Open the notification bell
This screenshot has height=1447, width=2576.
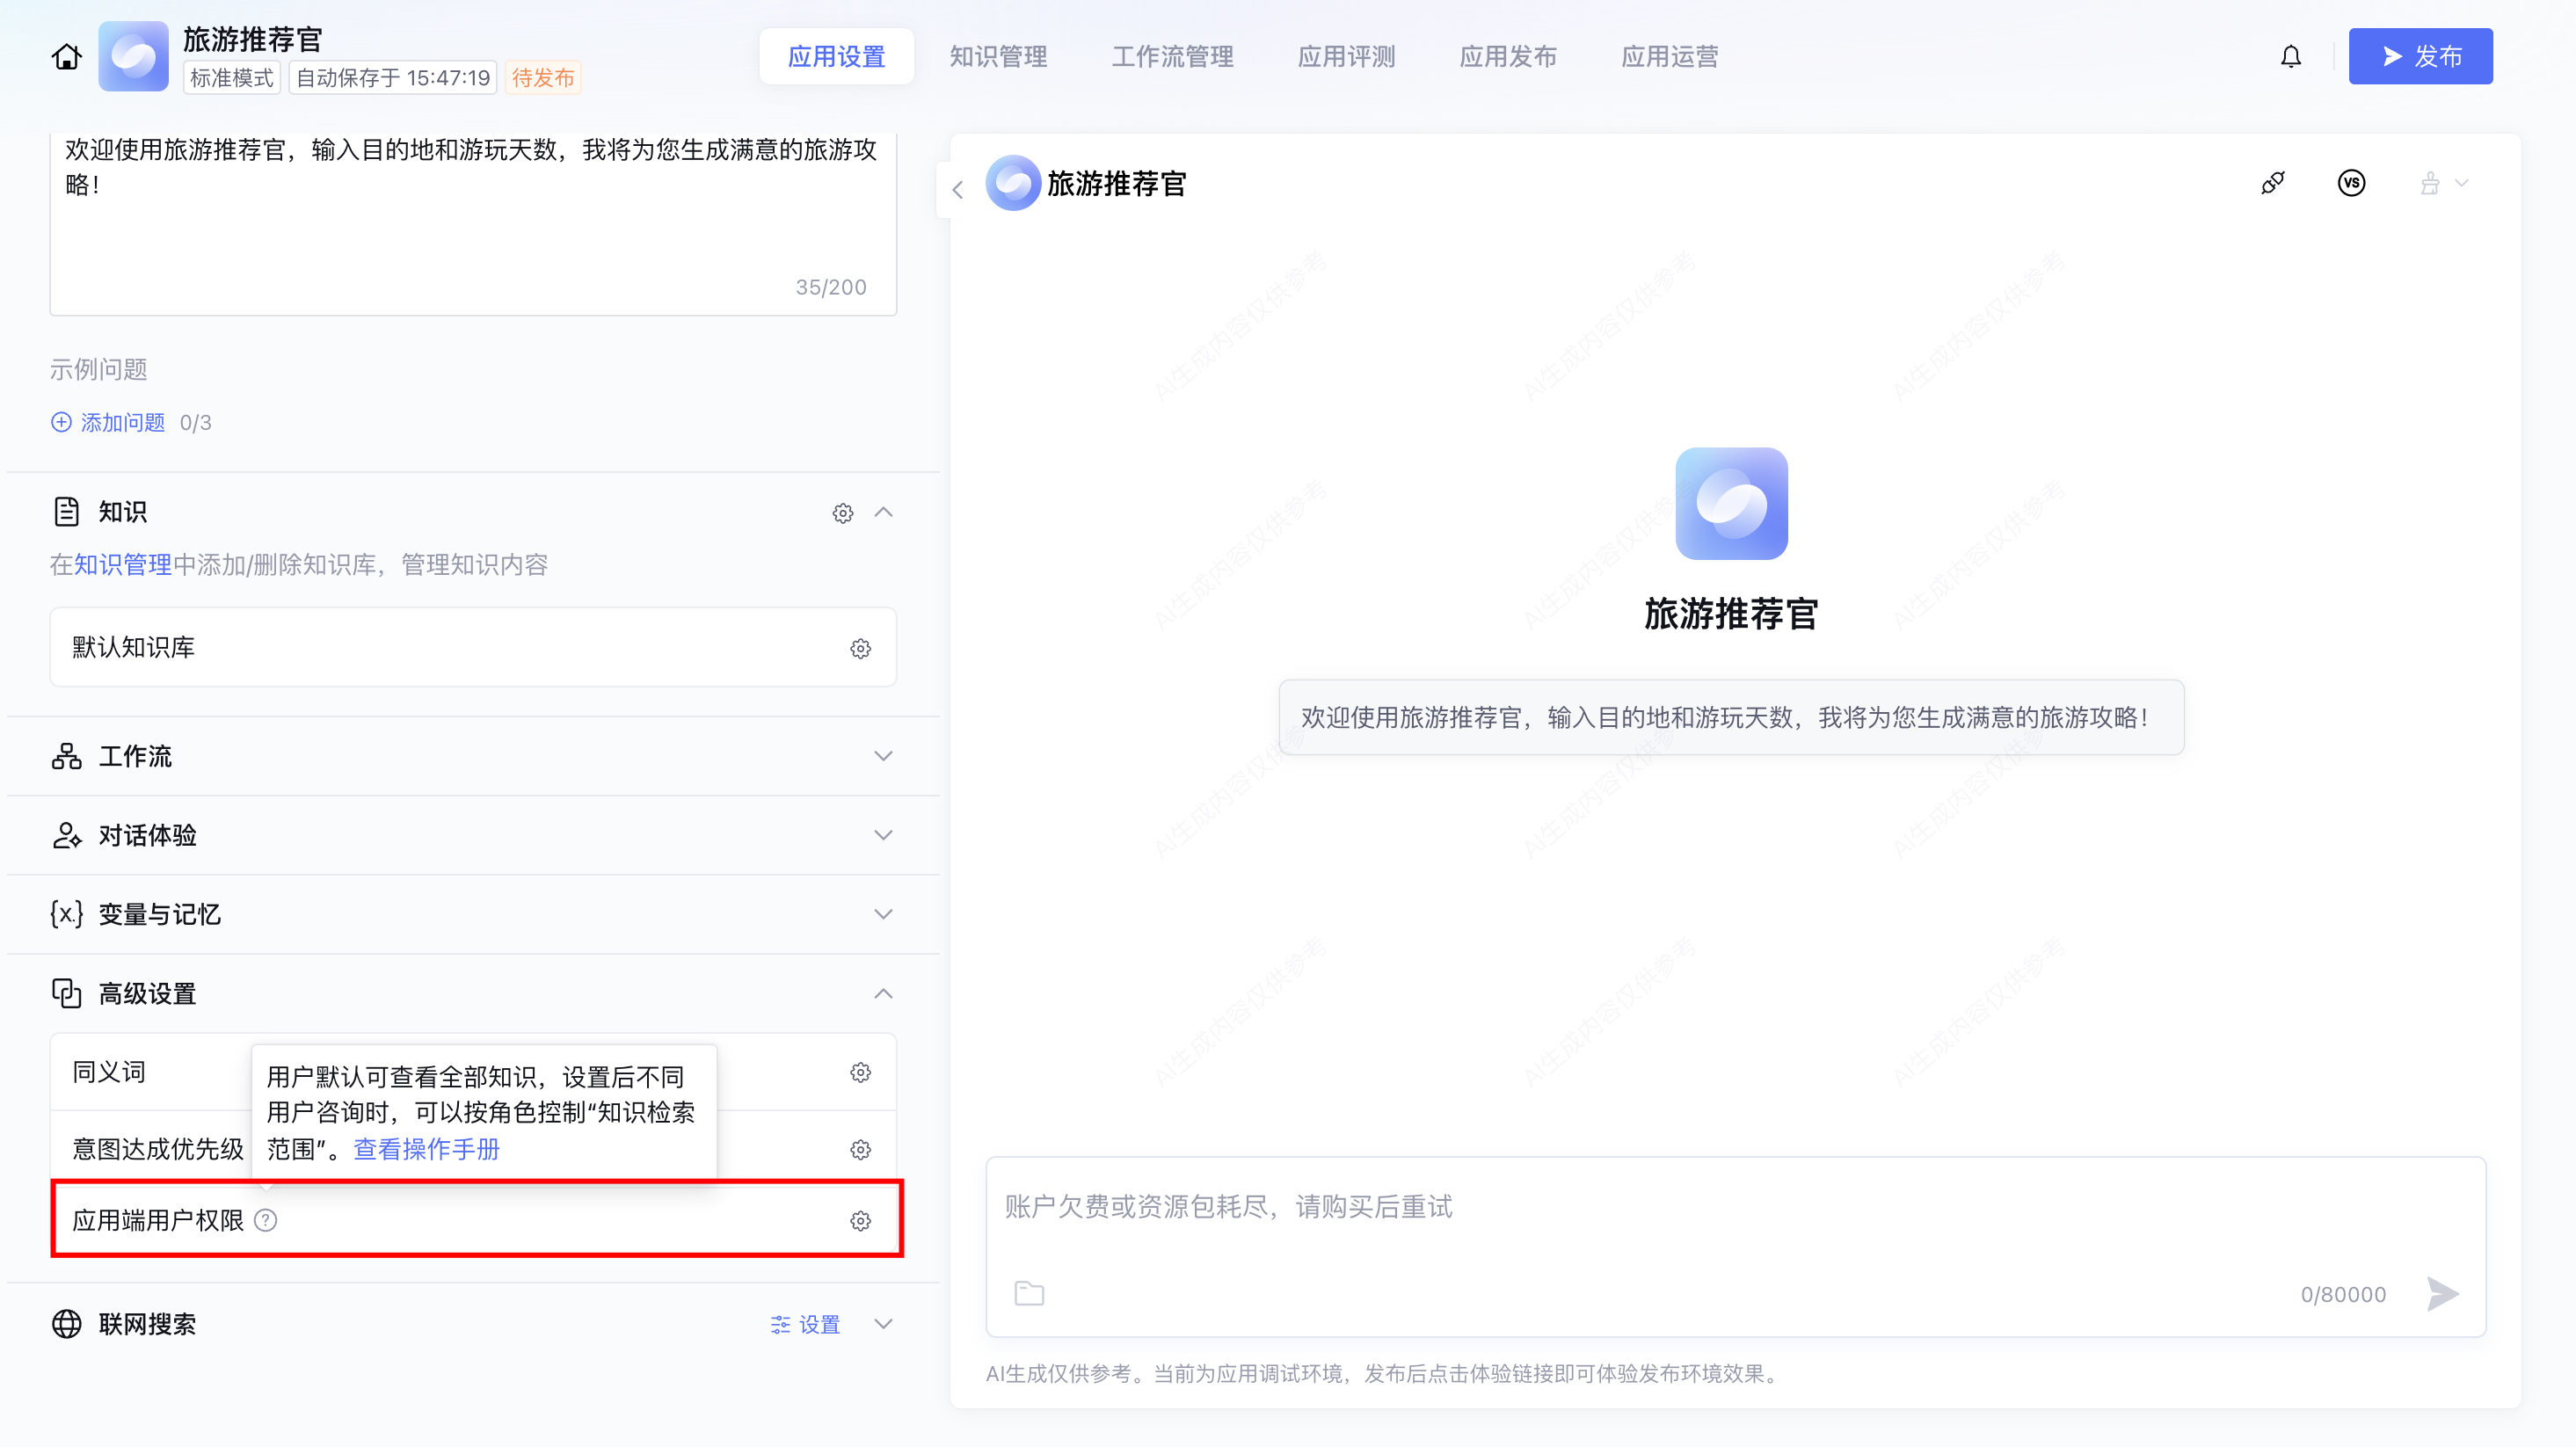coord(2290,57)
